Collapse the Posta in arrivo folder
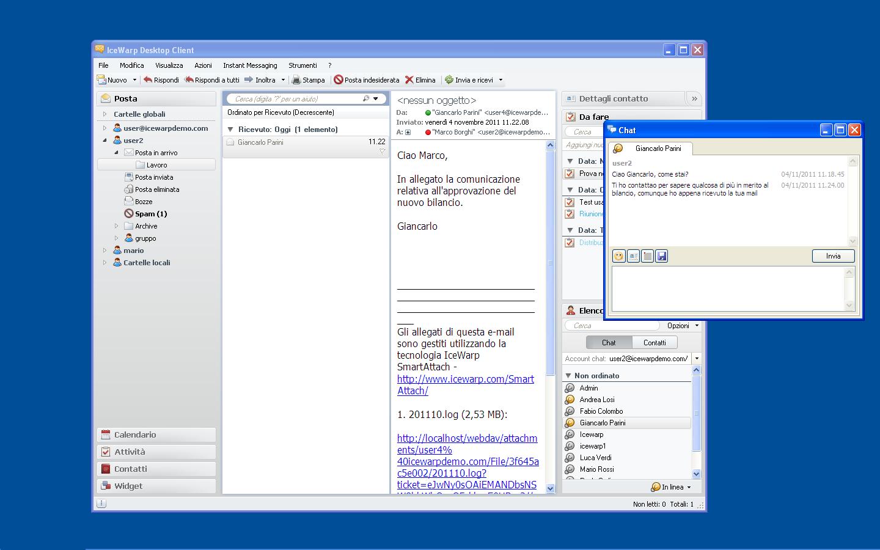This screenshot has height=550, width=880. tap(116, 153)
